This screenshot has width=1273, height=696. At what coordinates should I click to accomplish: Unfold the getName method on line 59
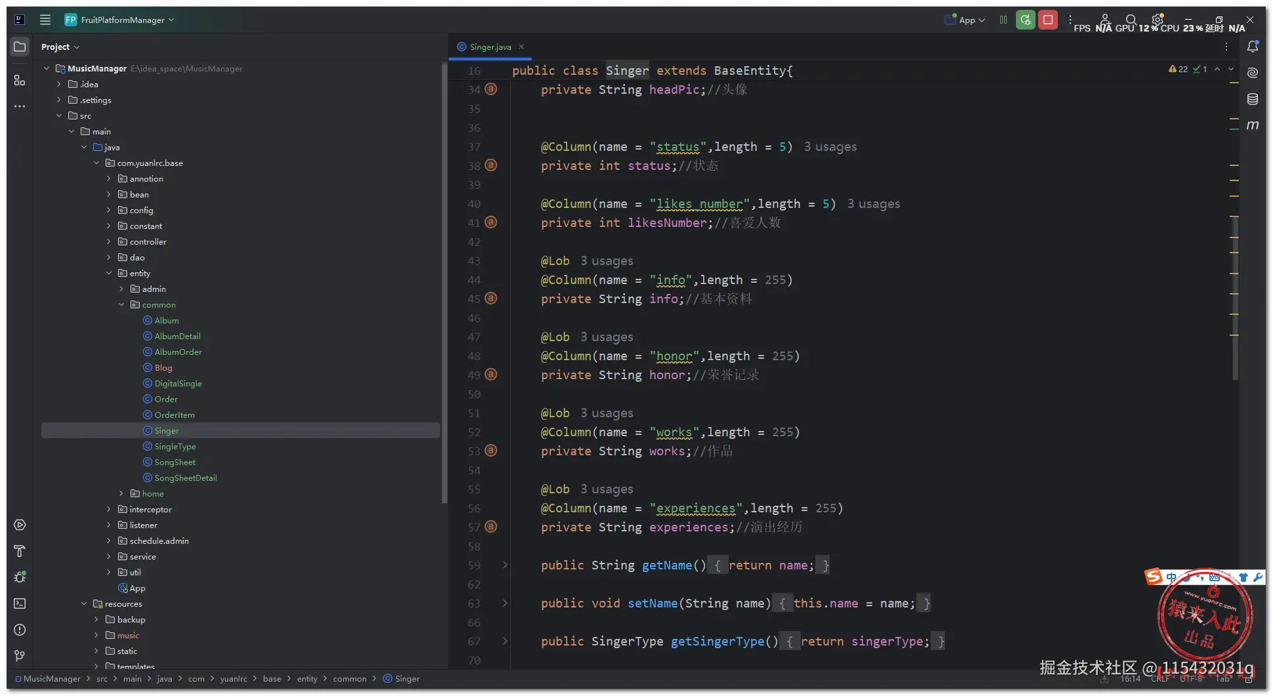[x=505, y=565]
